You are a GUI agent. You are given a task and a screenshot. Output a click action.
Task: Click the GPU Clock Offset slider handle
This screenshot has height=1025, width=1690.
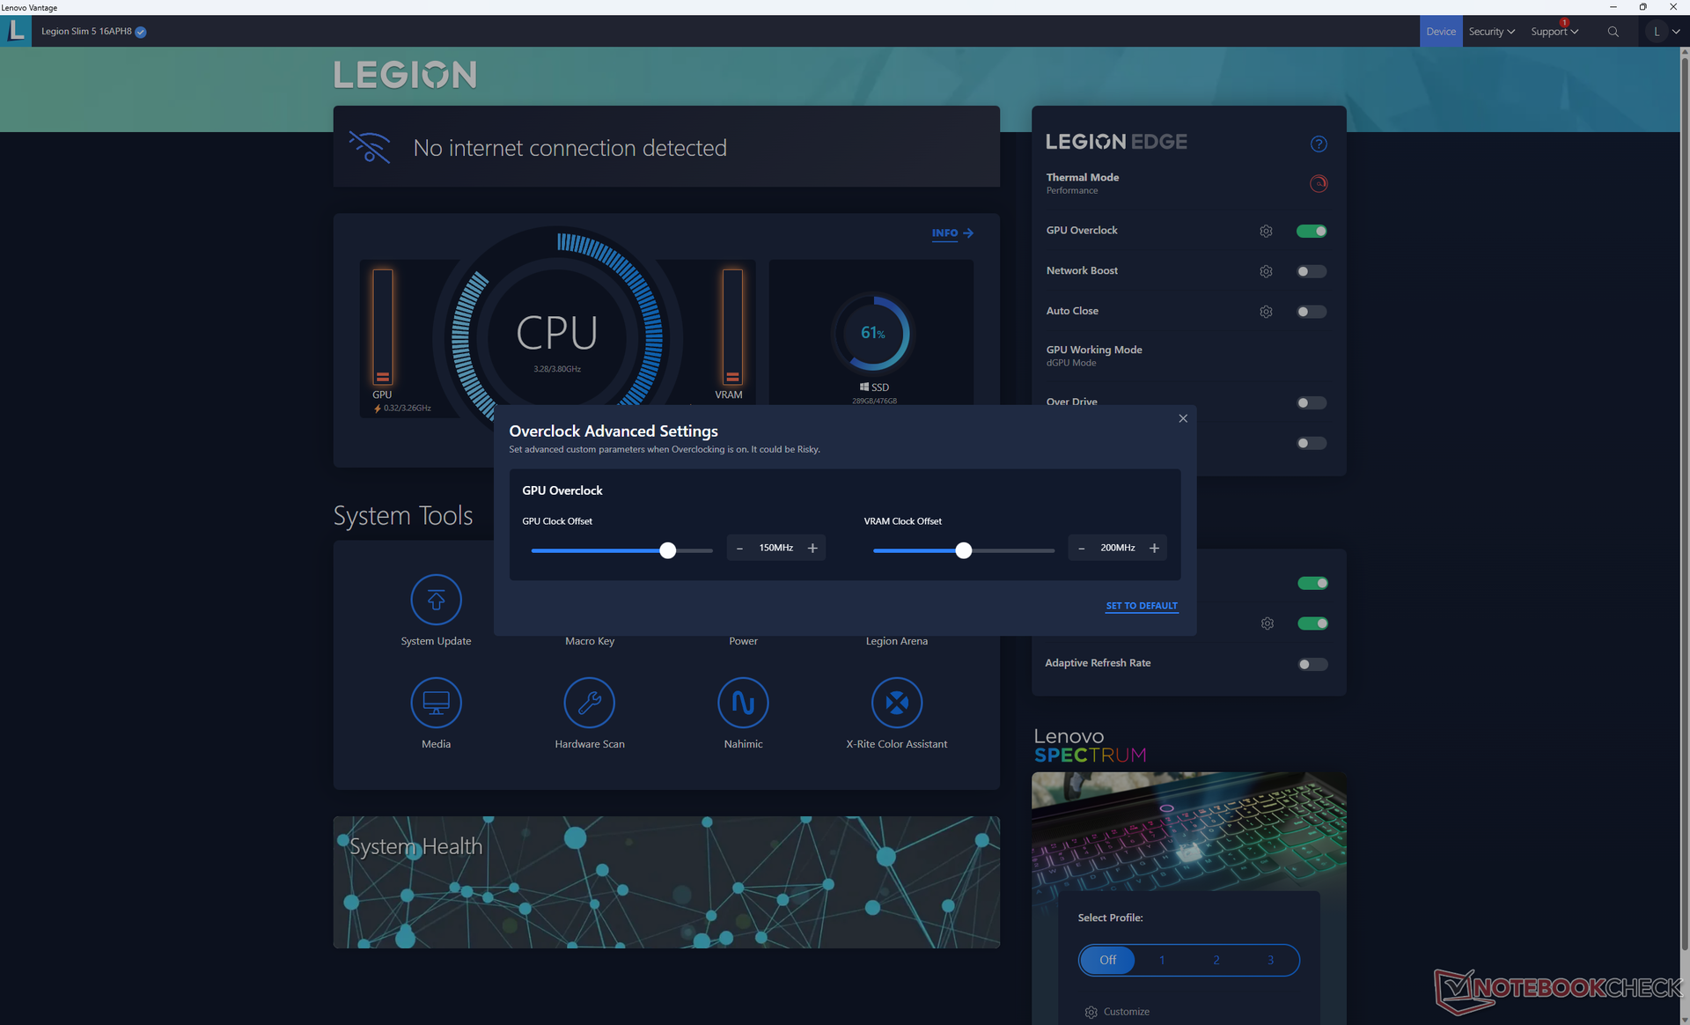click(668, 550)
